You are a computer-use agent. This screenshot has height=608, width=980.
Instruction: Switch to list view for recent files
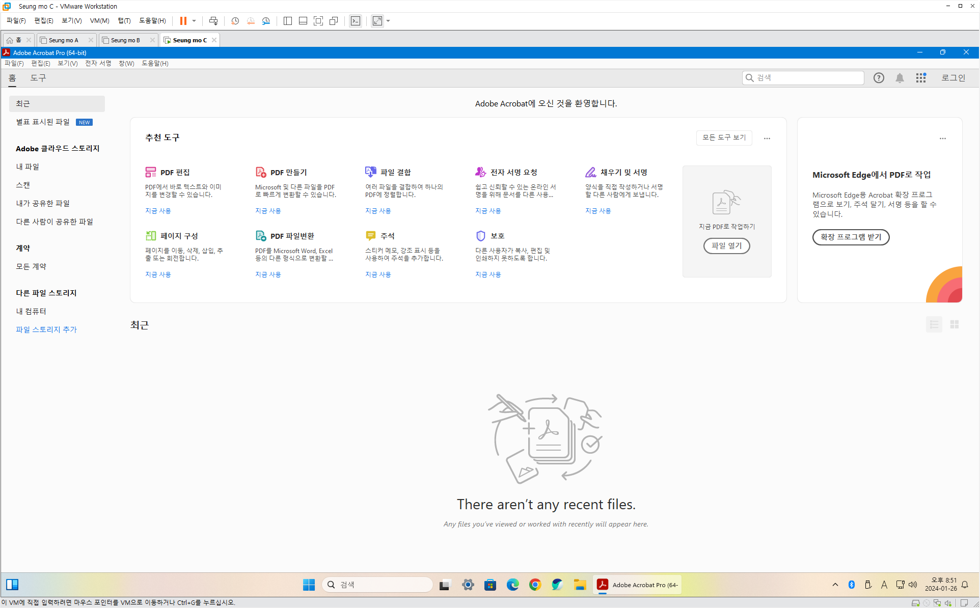tap(934, 324)
